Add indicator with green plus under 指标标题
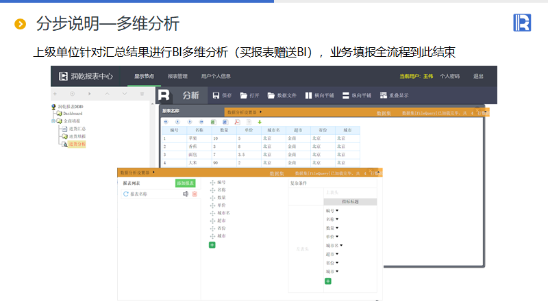 point(328,281)
